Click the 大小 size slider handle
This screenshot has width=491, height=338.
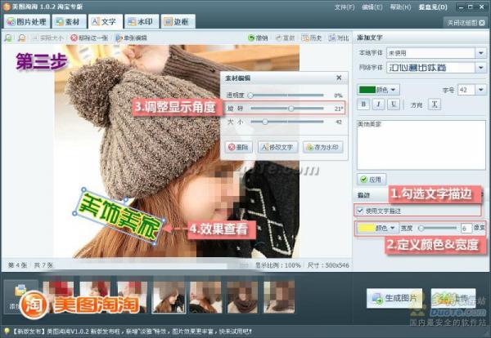265,122
